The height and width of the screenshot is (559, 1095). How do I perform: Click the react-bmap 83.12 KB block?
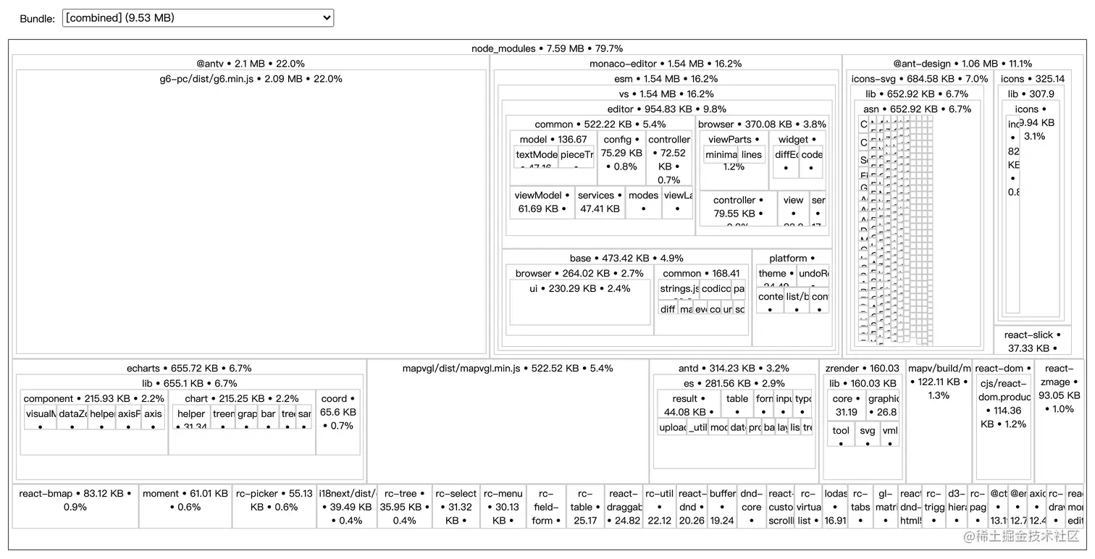(75, 506)
